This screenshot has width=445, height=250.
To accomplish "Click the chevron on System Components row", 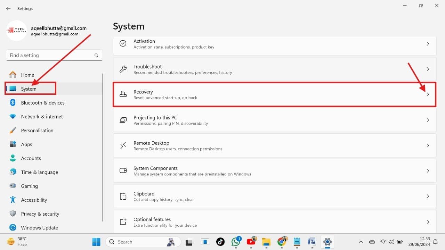I will pyautogui.click(x=428, y=171).
